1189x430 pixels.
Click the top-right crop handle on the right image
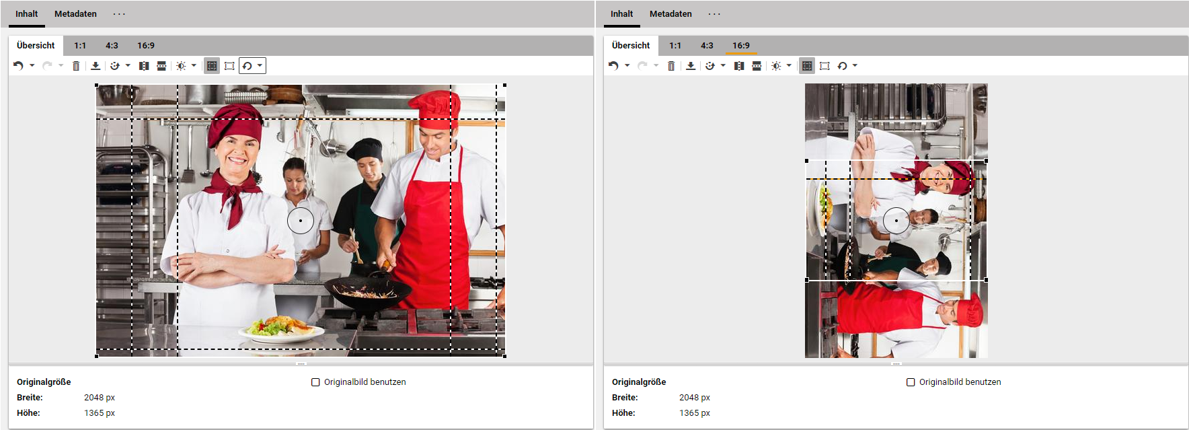986,161
